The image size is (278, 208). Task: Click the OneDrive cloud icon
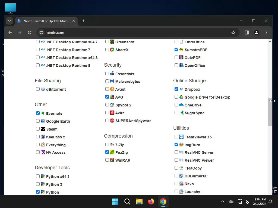tap(181, 105)
